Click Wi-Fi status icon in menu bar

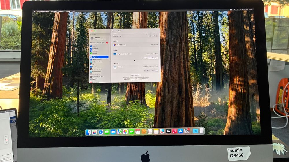234,10
